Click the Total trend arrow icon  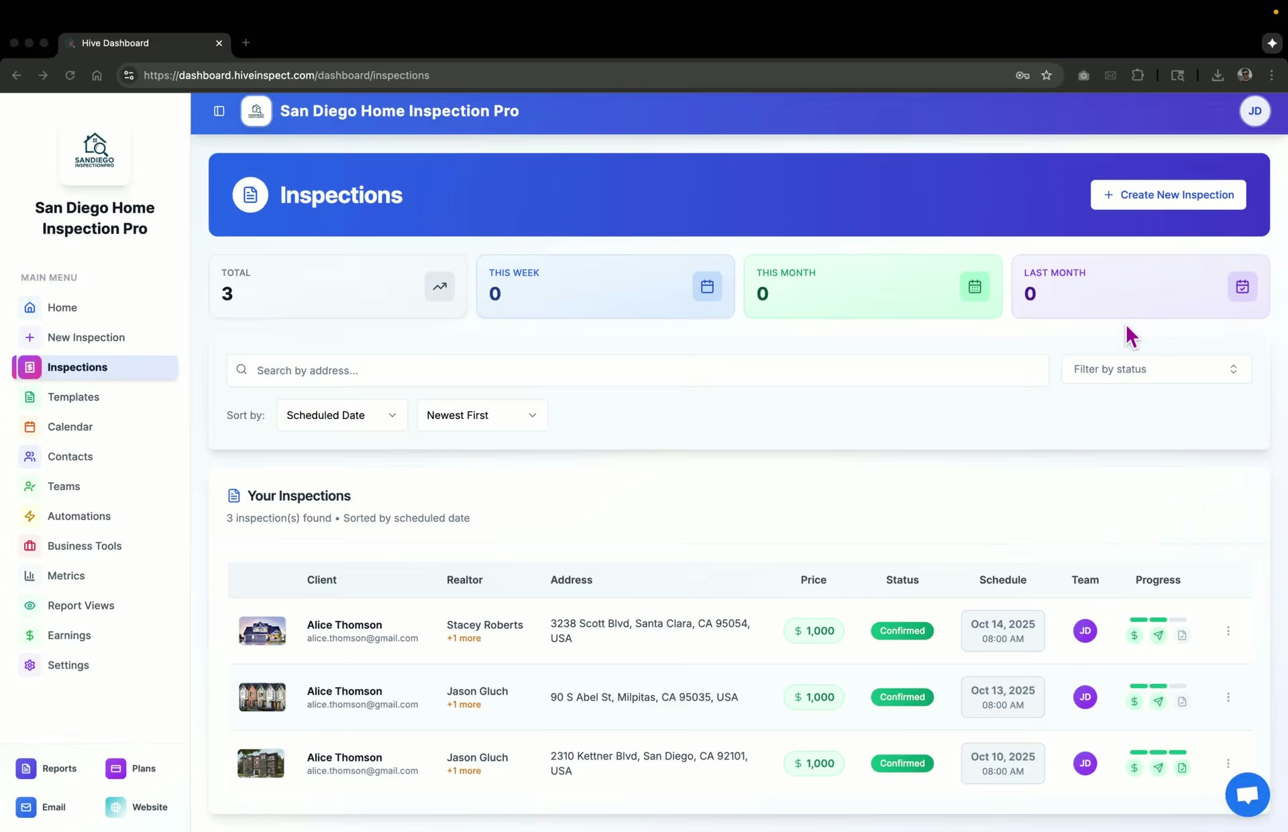pos(439,287)
